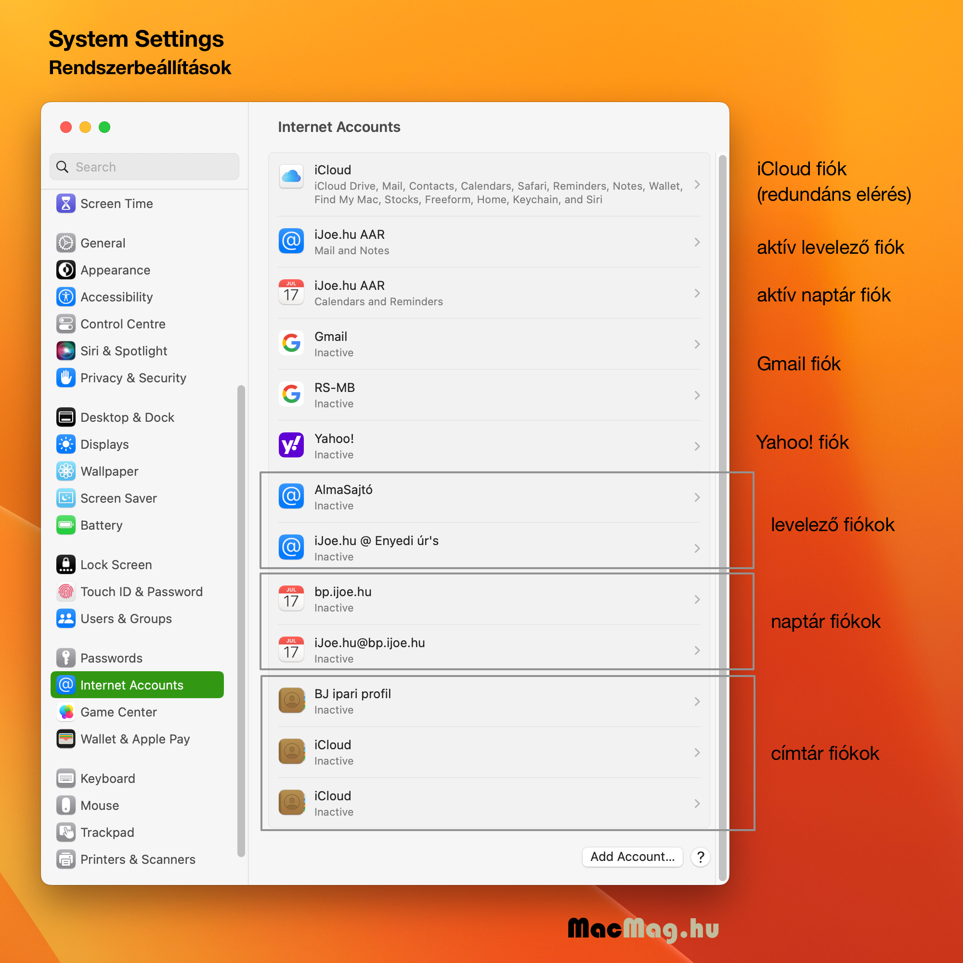Open Yahoo! account chevron
This screenshot has height=963, width=963.
(697, 446)
